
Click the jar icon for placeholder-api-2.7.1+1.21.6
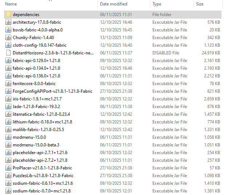8,152
